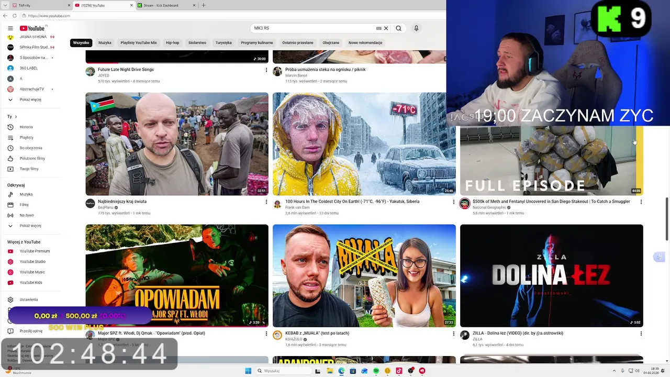Viewport: 670px width, 377px height.
Task: Select the Turystyka filter chip
Action: pyautogui.click(x=224, y=43)
